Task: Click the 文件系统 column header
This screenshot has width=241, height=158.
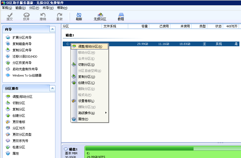Action: point(115,26)
